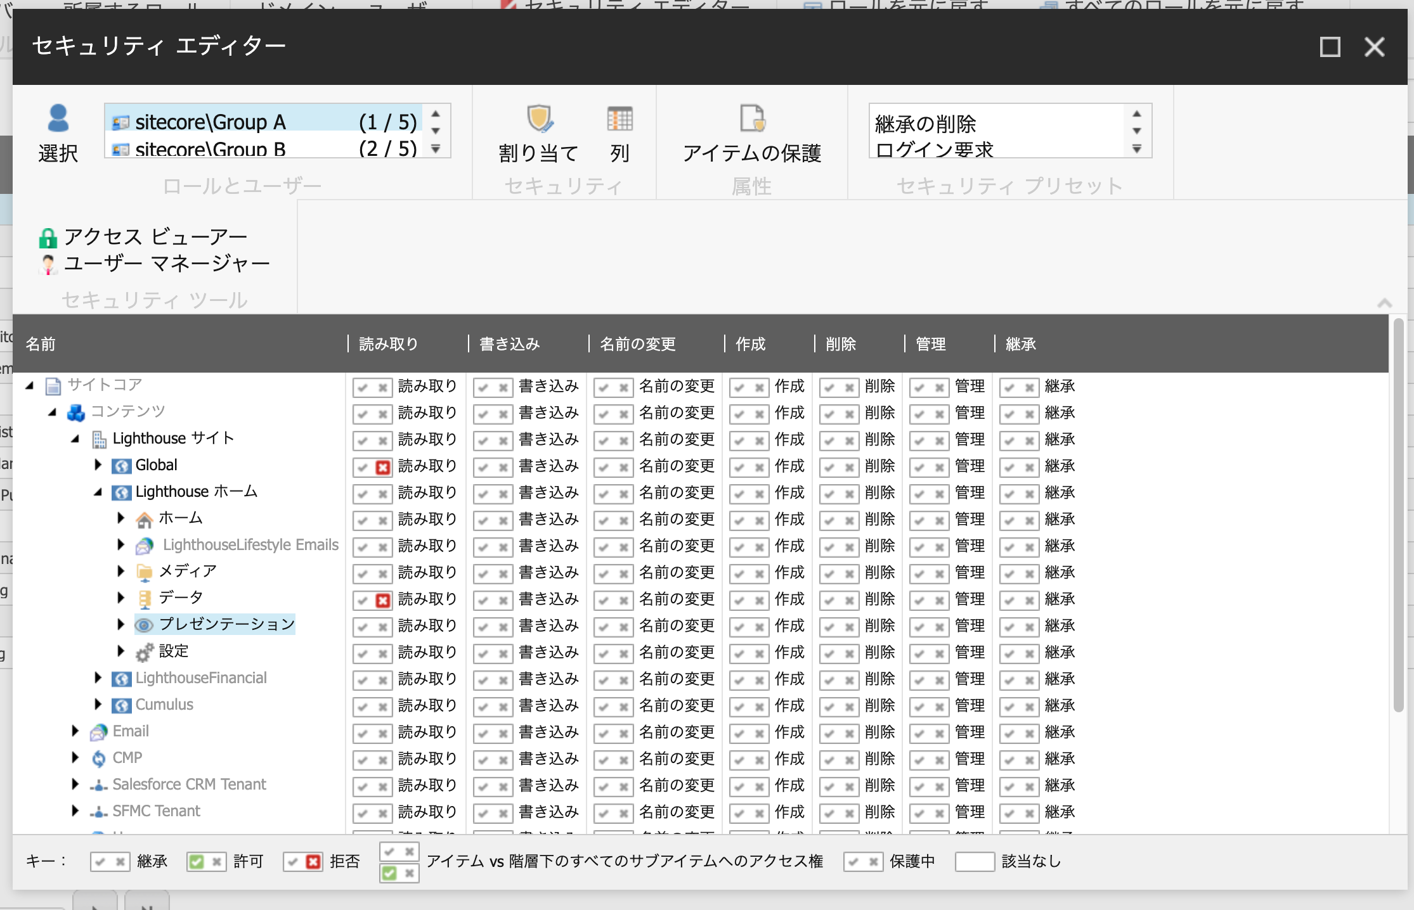Click LighthouseLifestyle Emails mail icon
Image resolution: width=1414 pixels, height=910 pixels.
145,546
